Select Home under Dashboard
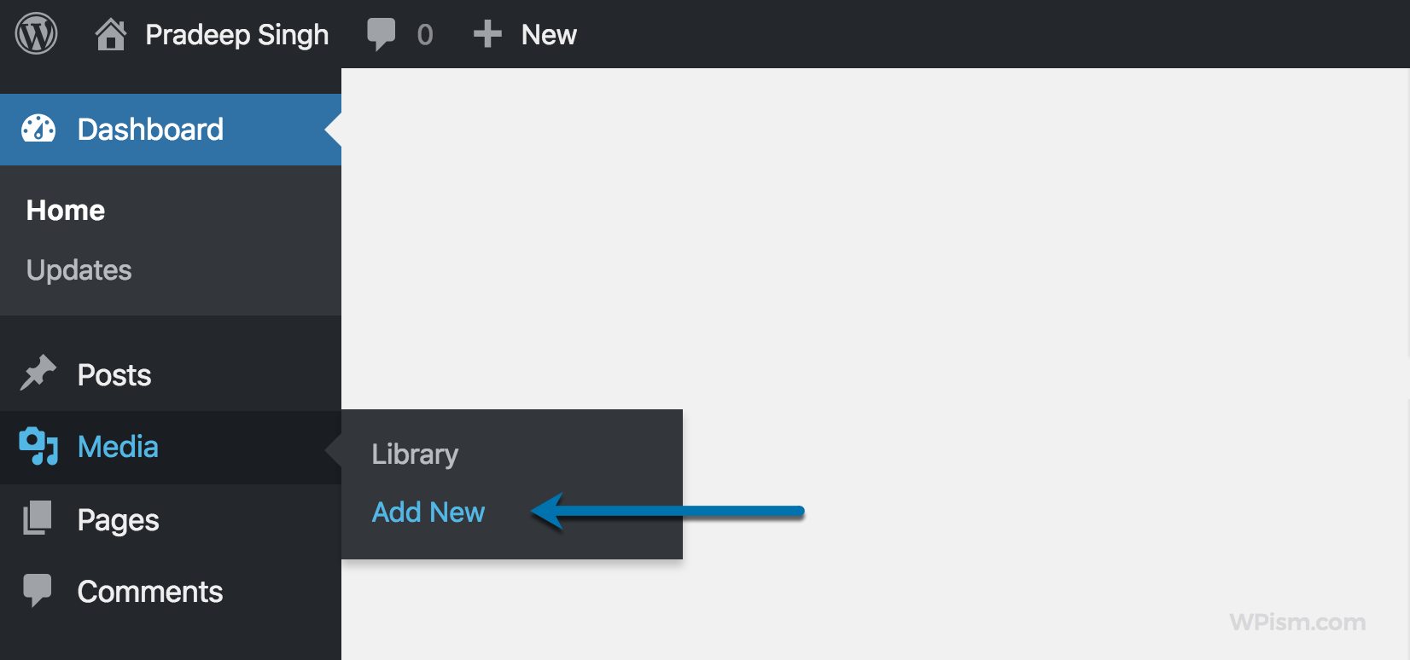The height and width of the screenshot is (660, 1410). click(x=65, y=210)
